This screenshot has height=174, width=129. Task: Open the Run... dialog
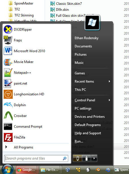coord(79,141)
